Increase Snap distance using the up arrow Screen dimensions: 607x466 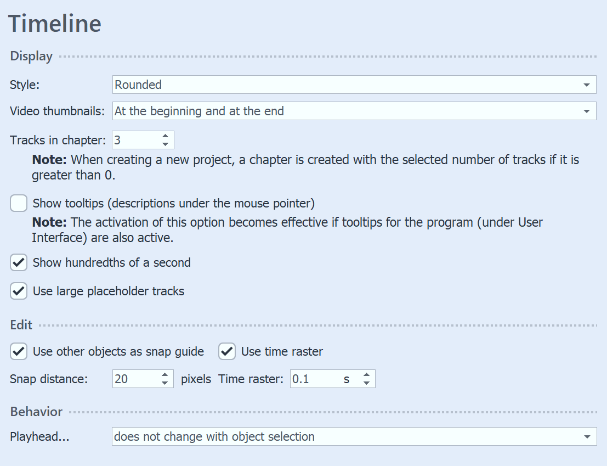[x=166, y=375]
